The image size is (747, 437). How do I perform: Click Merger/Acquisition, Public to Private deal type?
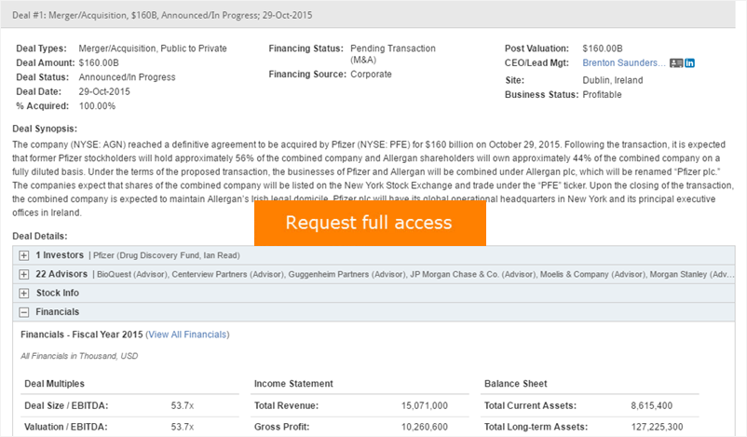(153, 48)
